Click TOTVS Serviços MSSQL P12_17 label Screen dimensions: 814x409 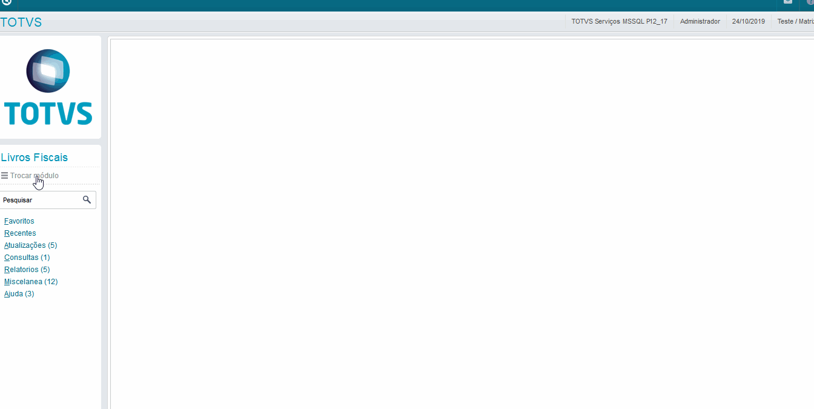pos(619,21)
